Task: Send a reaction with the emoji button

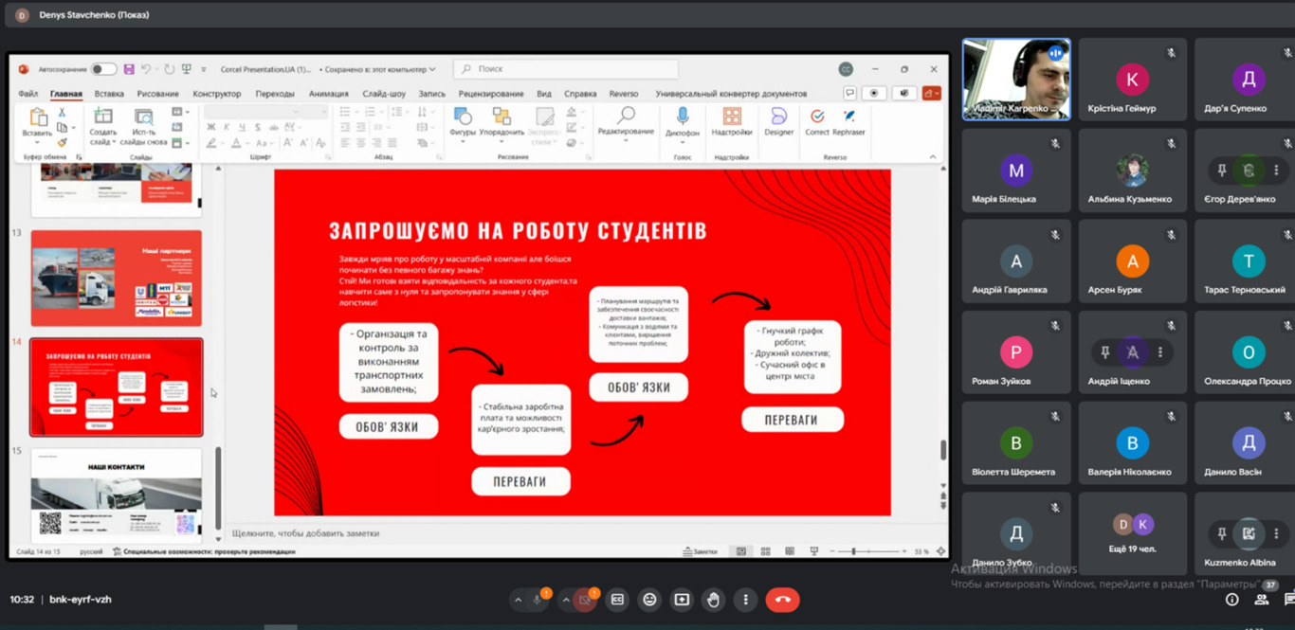Action: point(649,600)
